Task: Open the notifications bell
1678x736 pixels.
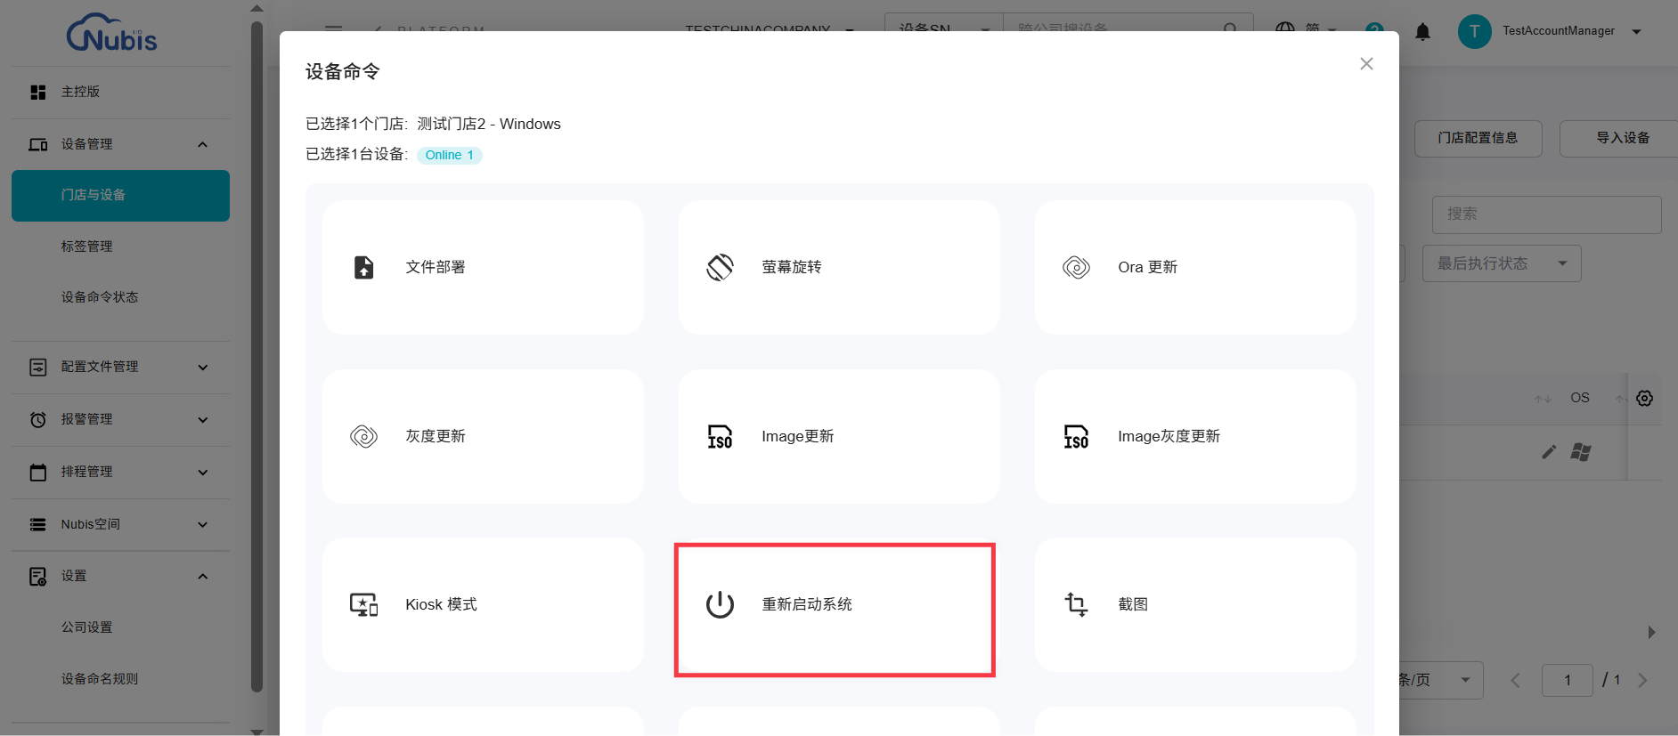Action: (x=1422, y=32)
